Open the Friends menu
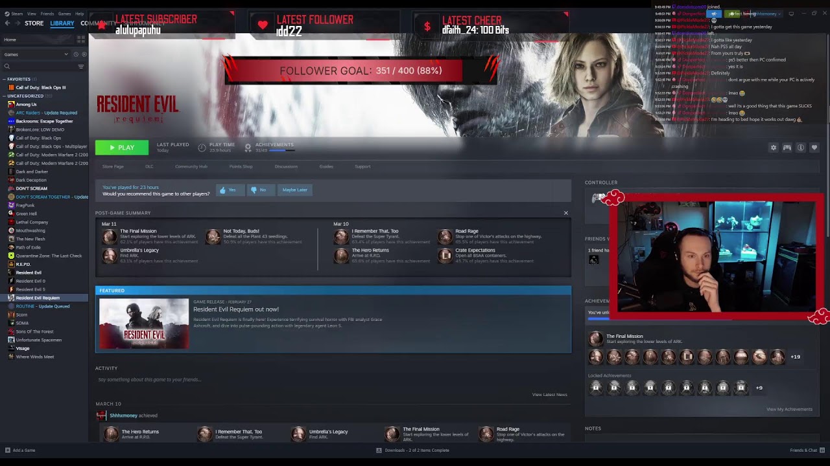This screenshot has width=830, height=466. (x=47, y=14)
